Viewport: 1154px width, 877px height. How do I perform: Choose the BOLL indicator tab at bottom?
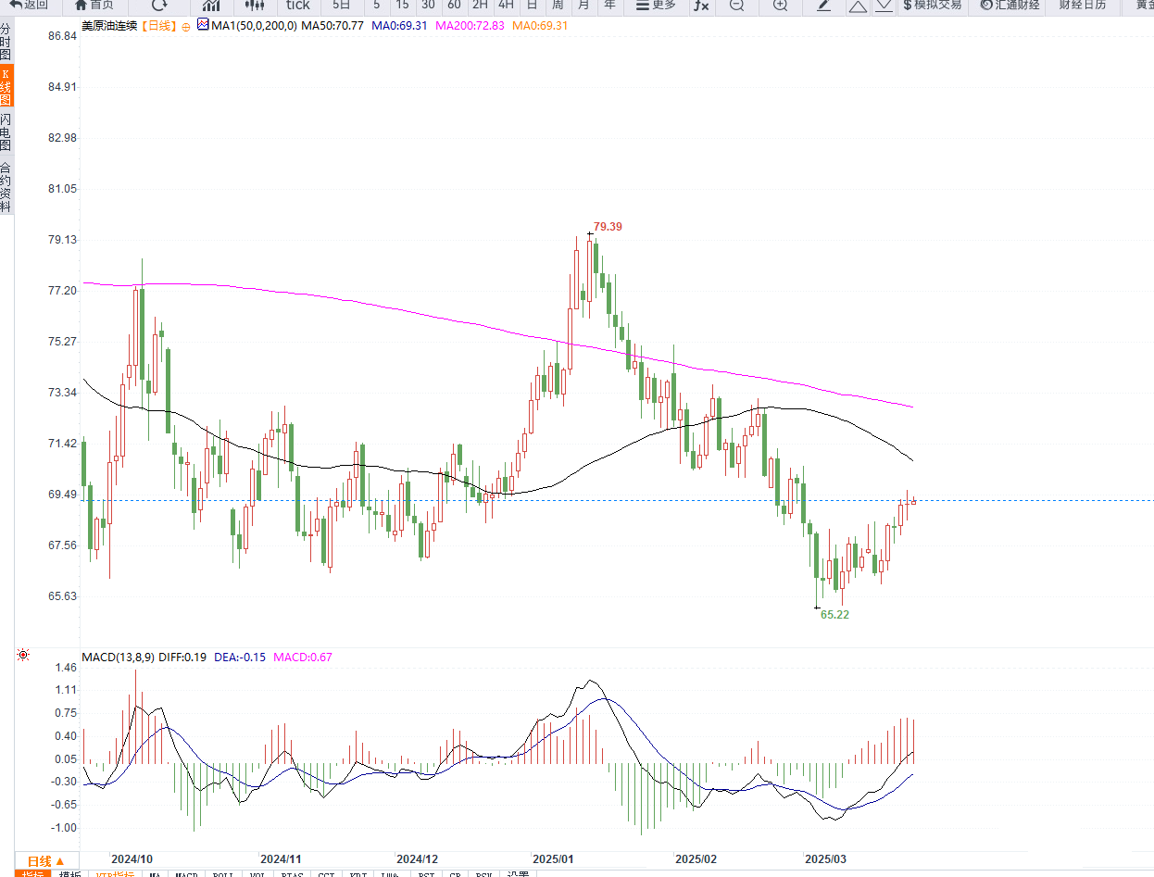point(222,873)
